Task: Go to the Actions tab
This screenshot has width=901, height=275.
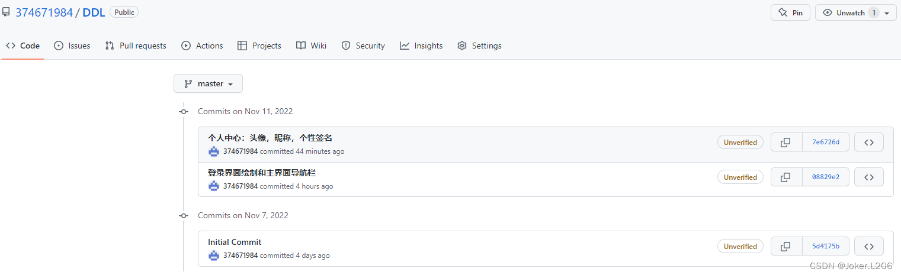Action: coord(202,46)
